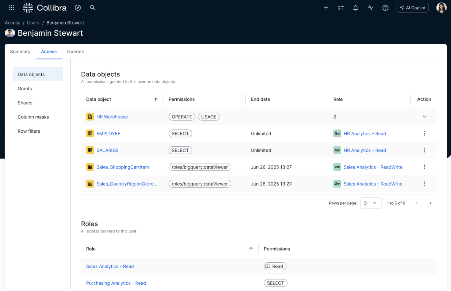The height and width of the screenshot is (291, 451).
Task: Expand the HR Warehouse row chevron
Action: point(424,117)
